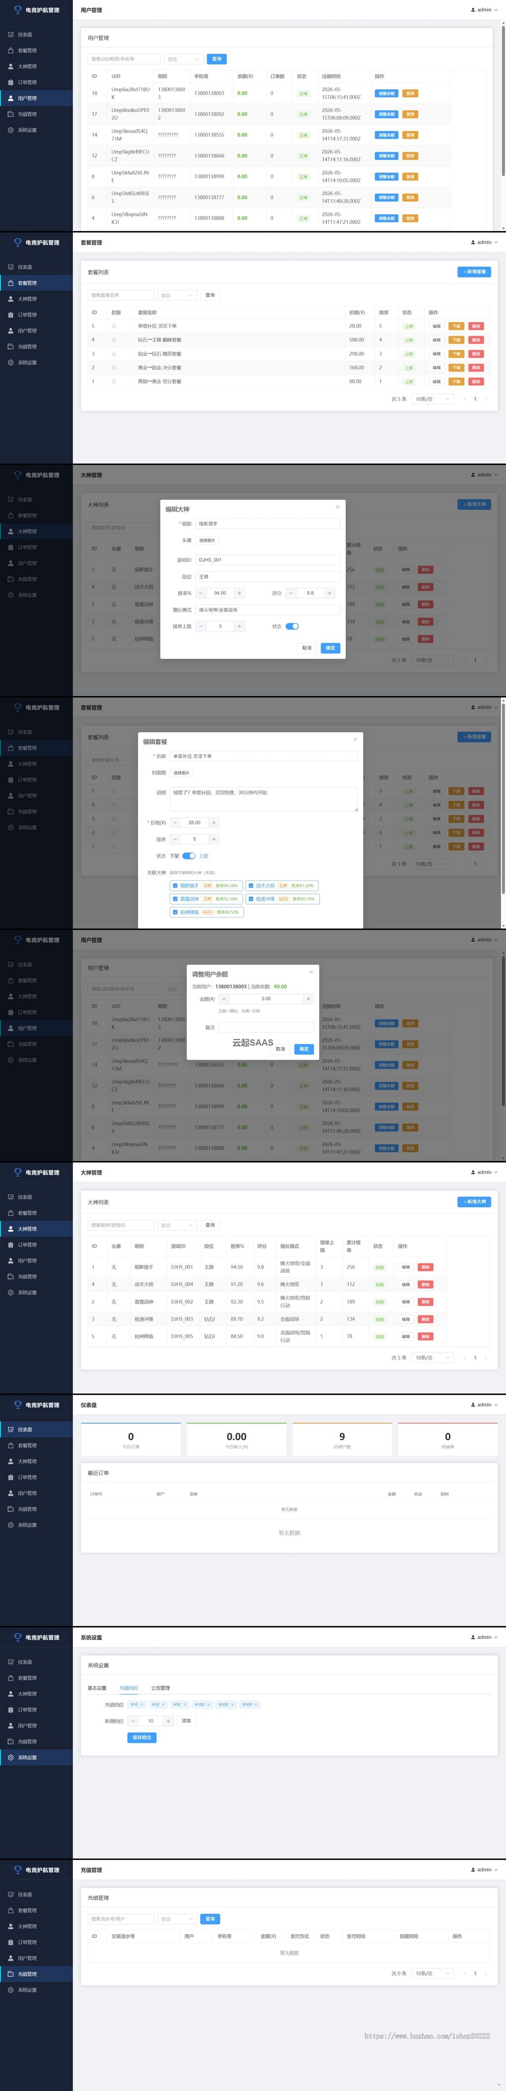506x2091 pixels.
Task: Open 套餐管理 menu in 充值管理 screen
Action: (x=36, y=1910)
